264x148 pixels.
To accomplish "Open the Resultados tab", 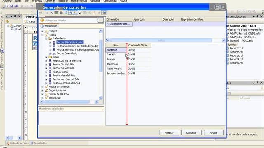I will click(38, 143).
